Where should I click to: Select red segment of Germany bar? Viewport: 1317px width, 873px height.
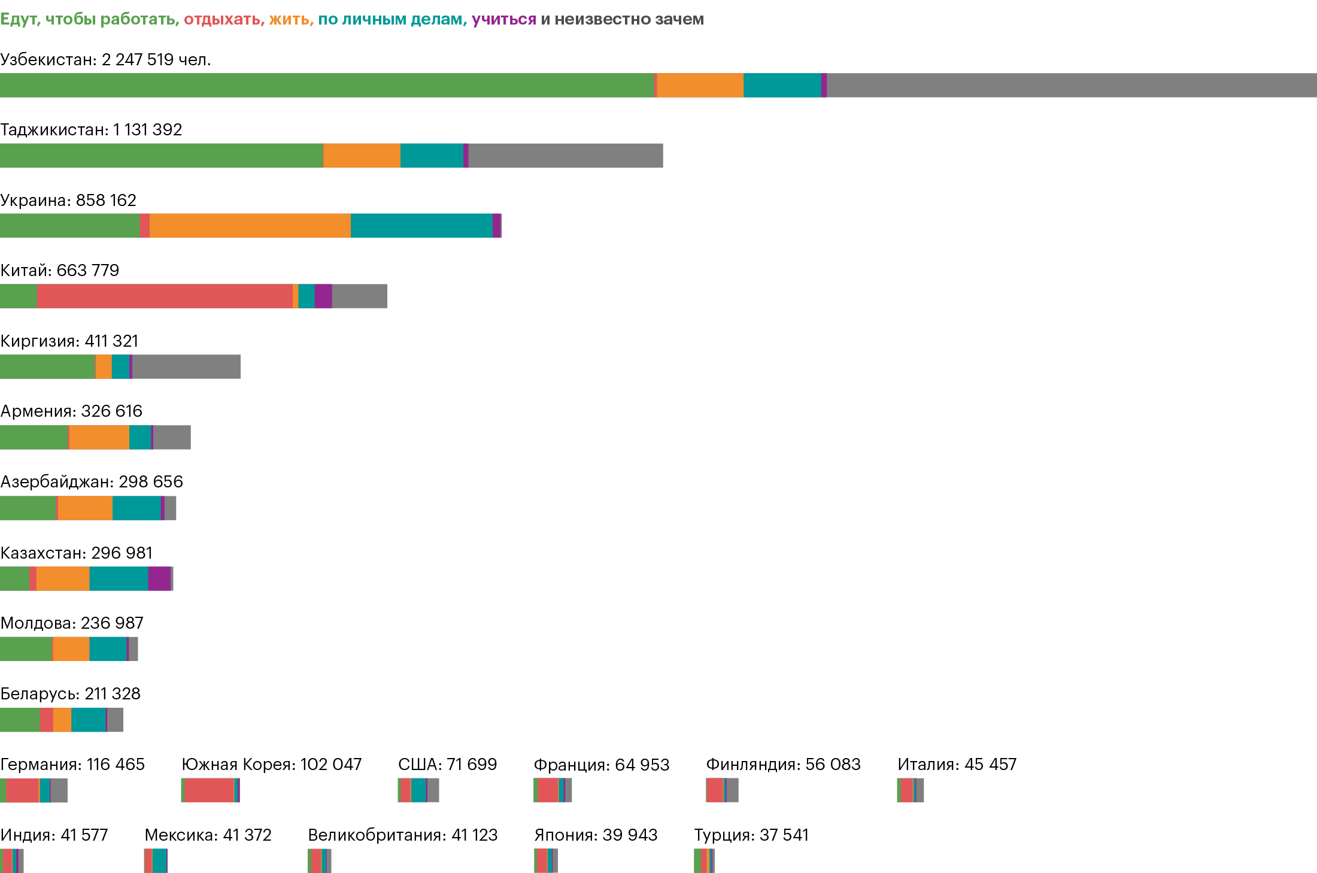[23, 790]
